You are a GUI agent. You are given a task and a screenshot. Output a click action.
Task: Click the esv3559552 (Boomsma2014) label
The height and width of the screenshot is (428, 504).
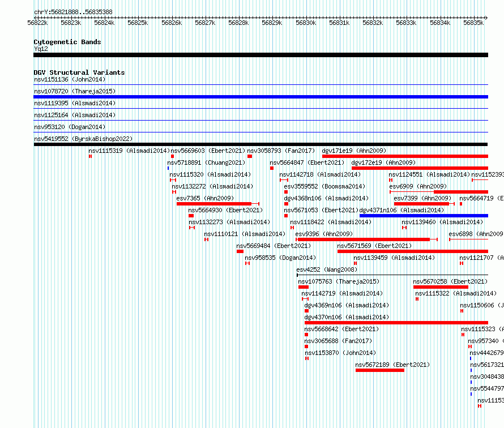point(324,186)
